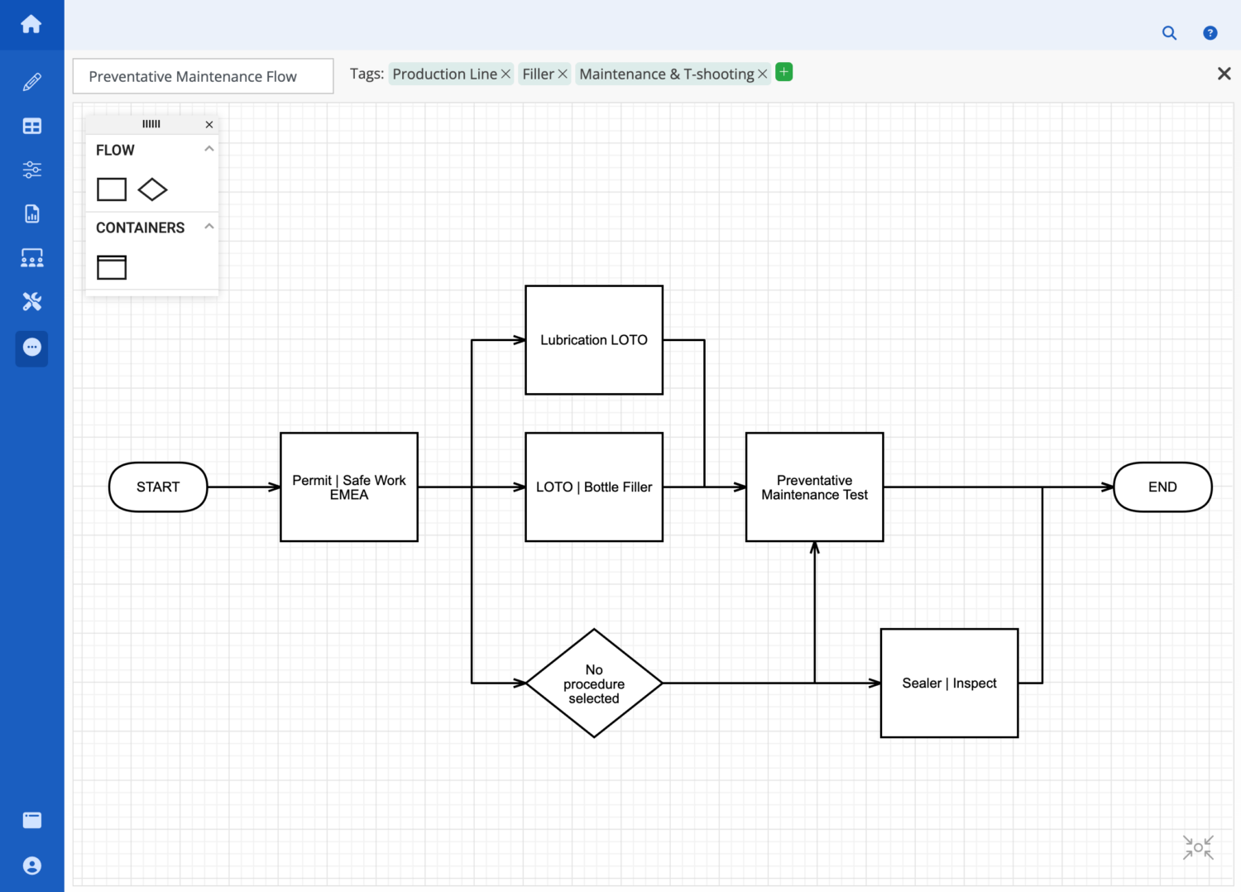Open the editor pencil tool in the sidebar
The image size is (1241, 892).
tap(31, 81)
